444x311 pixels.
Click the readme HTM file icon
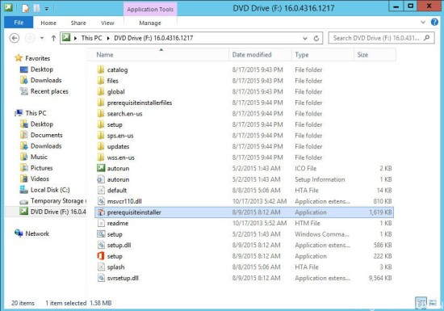click(x=101, y=223)
